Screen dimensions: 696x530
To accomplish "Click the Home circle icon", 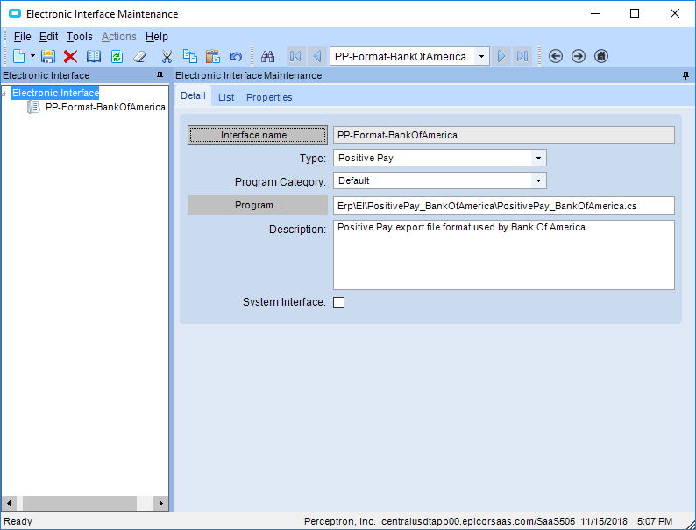I will point(601,56).
